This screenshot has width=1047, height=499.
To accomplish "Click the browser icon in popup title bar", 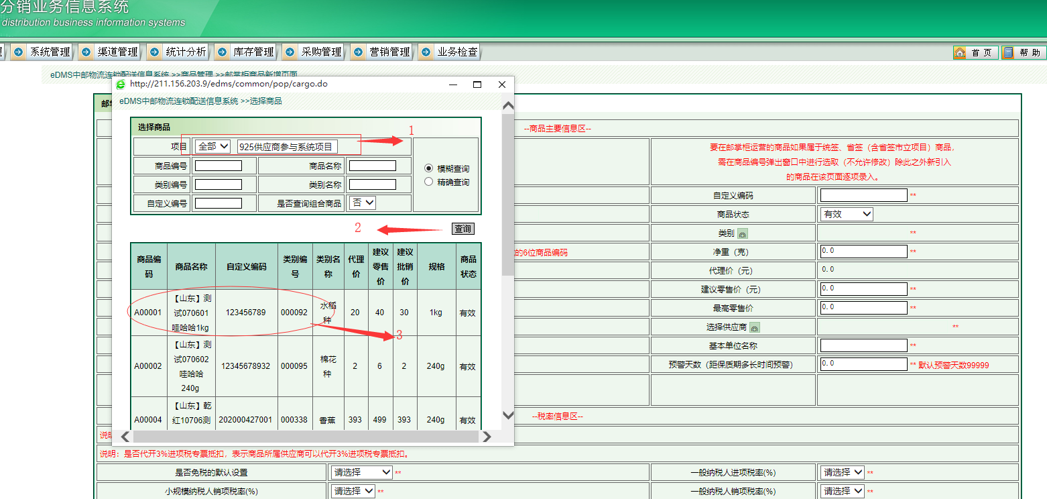I will click(121, 85).
